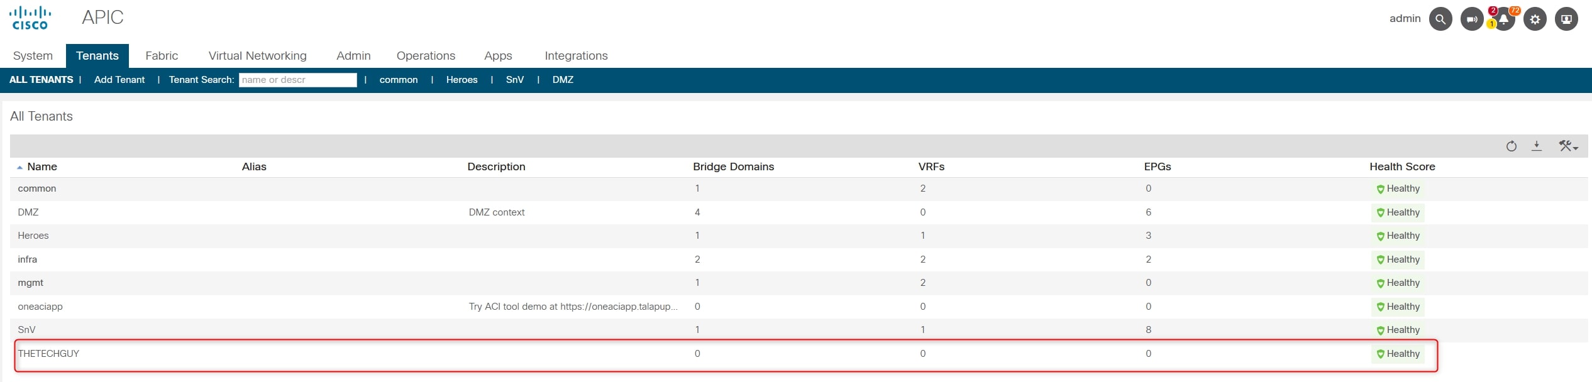
Task: Open the tools wrench dropdown menu
Action: 1568,146
